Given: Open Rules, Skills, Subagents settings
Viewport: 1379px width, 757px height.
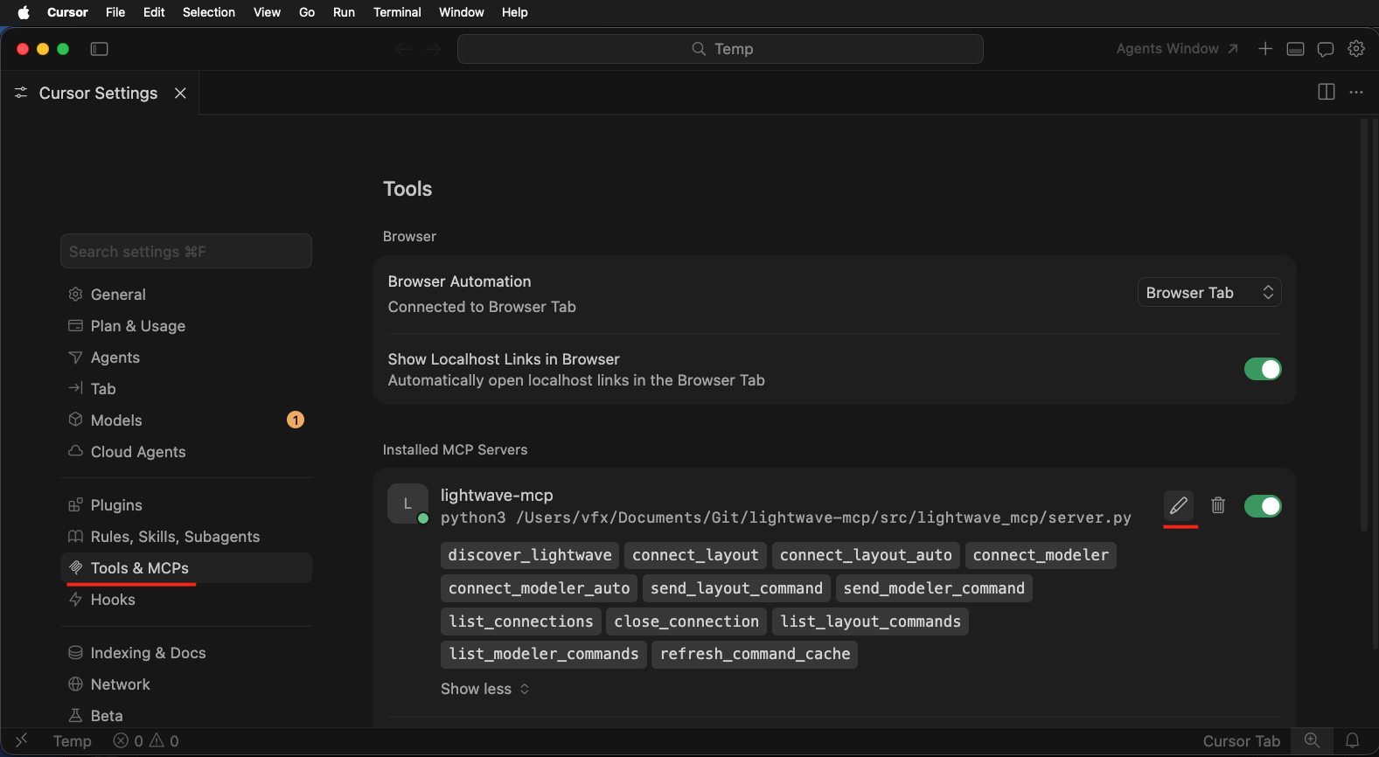Looking at the screenshot, I should point(186,537).
